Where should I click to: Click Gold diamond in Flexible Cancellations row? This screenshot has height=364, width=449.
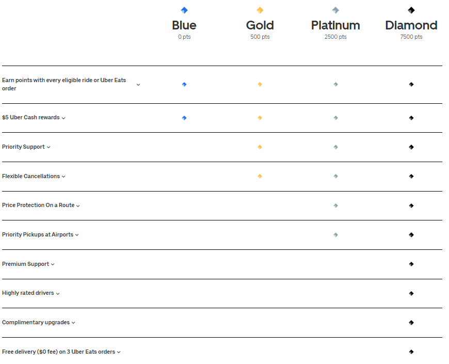tap(260, 176)
